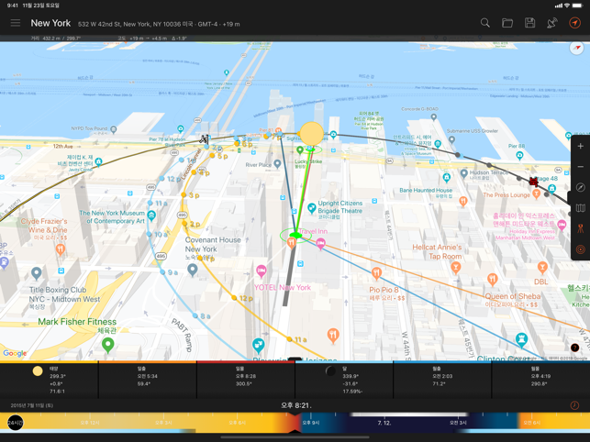This screenshot has width=590, height=442.
Task: Tap Submarine USS Growler pin
Action: (x=452, y=139)
